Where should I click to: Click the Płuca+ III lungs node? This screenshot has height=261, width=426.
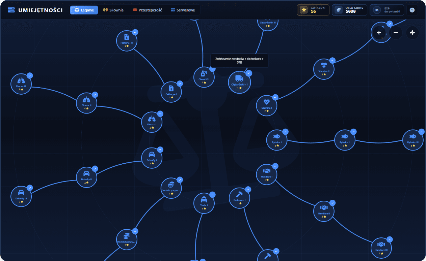(x=21, y=84)
